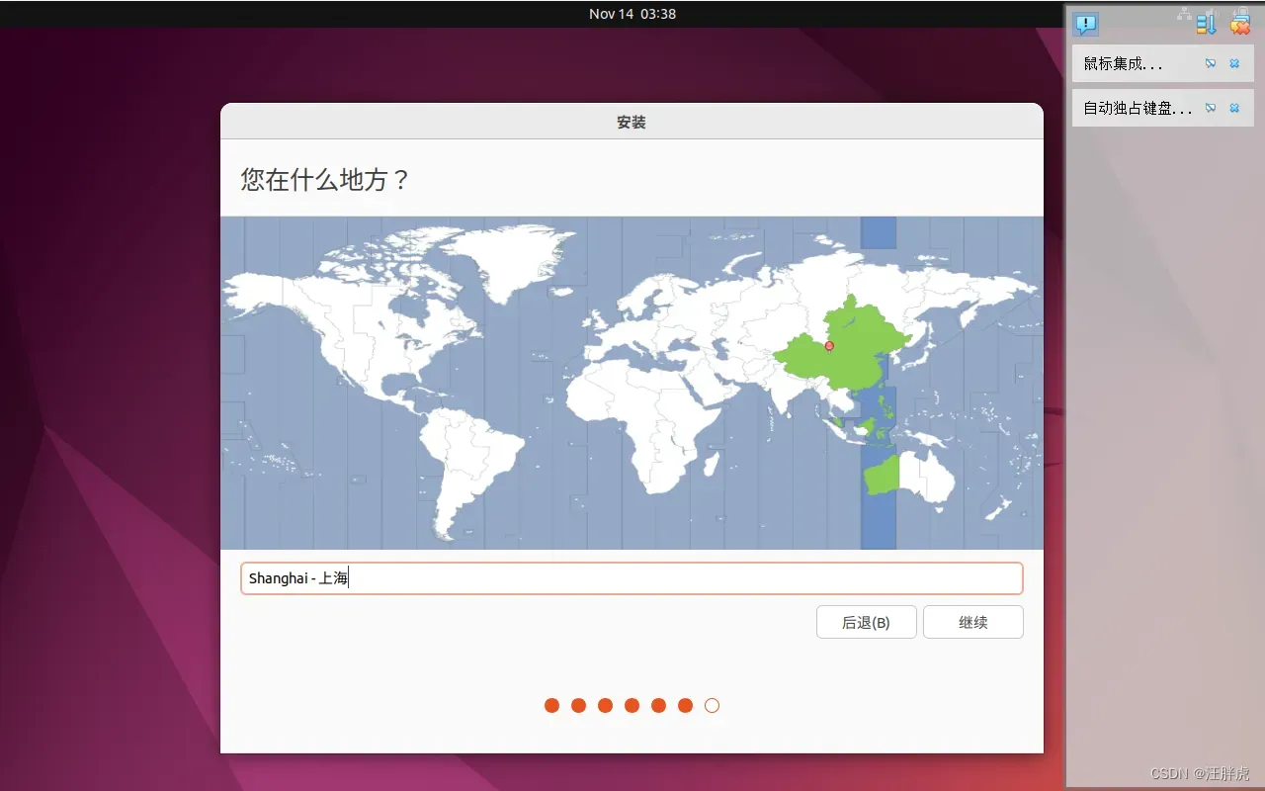Click the don't-show-again icon for 自动独占键盘

click(1211, 108)
